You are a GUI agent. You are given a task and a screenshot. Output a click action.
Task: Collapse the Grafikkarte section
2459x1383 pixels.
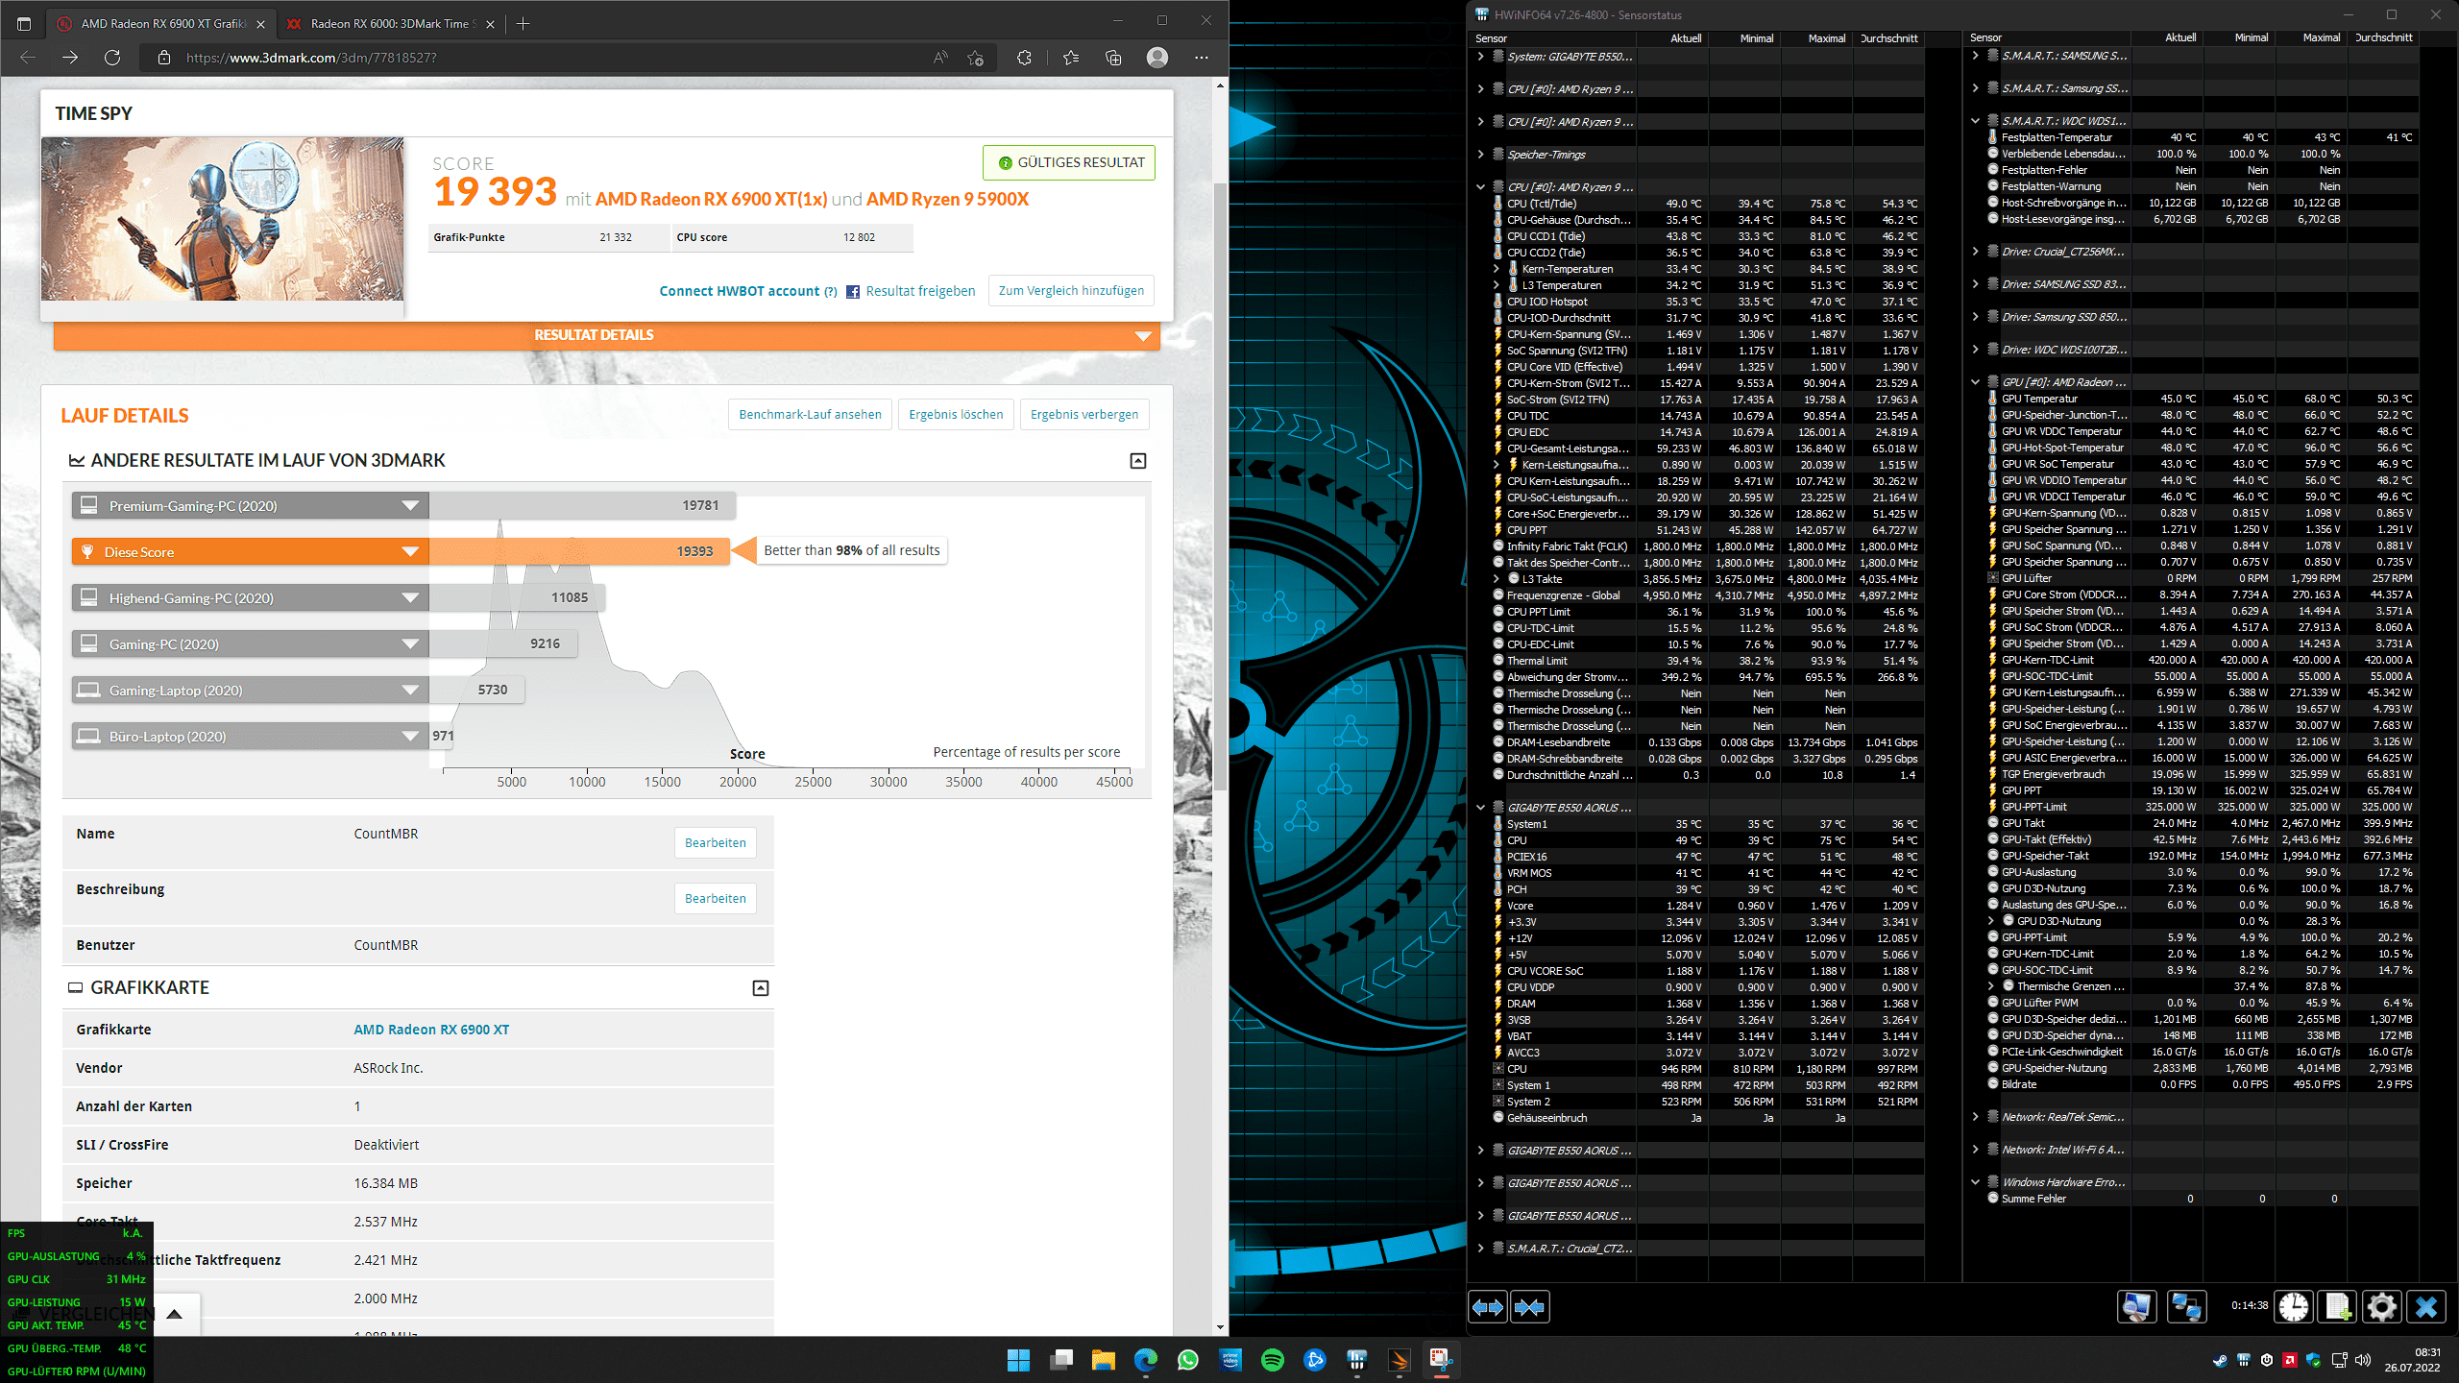[760, 987]
